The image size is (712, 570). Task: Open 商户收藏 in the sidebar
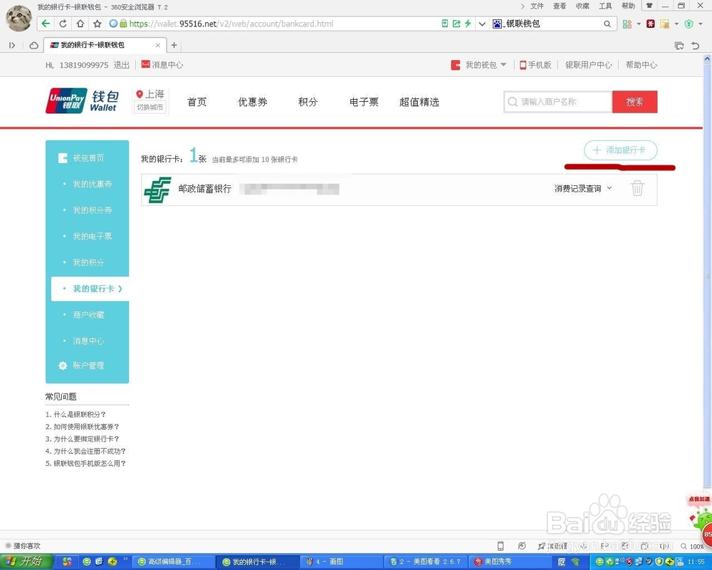click(88, 314)
